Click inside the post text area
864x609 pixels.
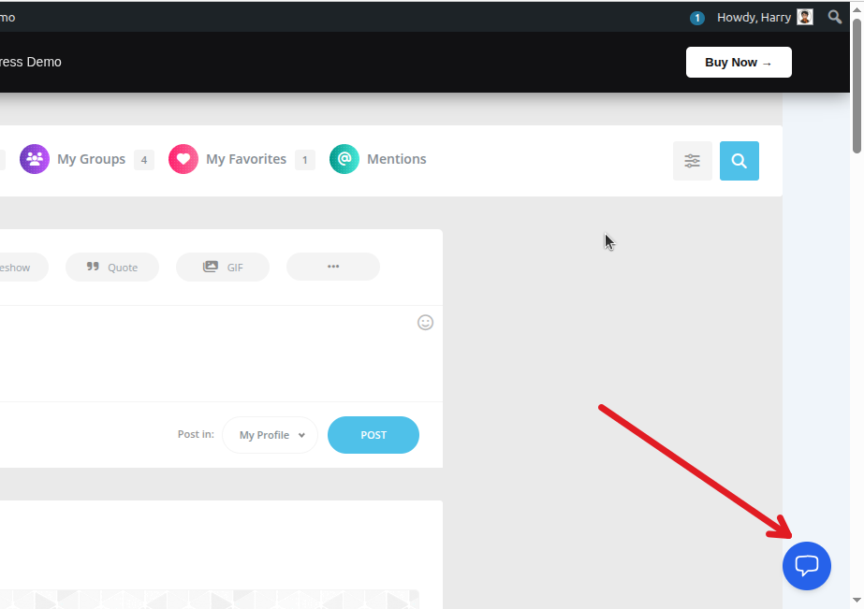click(206, 354)
